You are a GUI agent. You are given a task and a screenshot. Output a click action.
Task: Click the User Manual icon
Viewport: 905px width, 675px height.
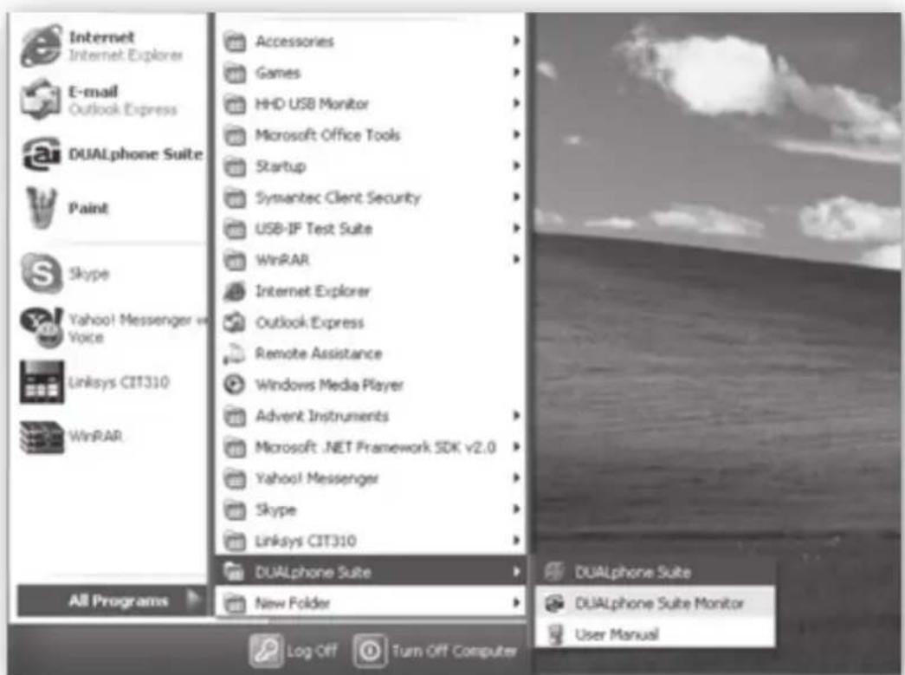coord(555,634)
